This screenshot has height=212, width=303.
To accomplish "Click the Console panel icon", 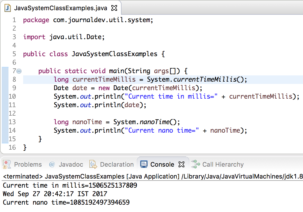I will point(144,164).
